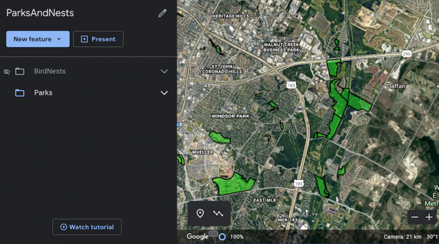Zoom out with the minus button
The height and width of the screenshot is (244, 439).
(x=414, y=217)
